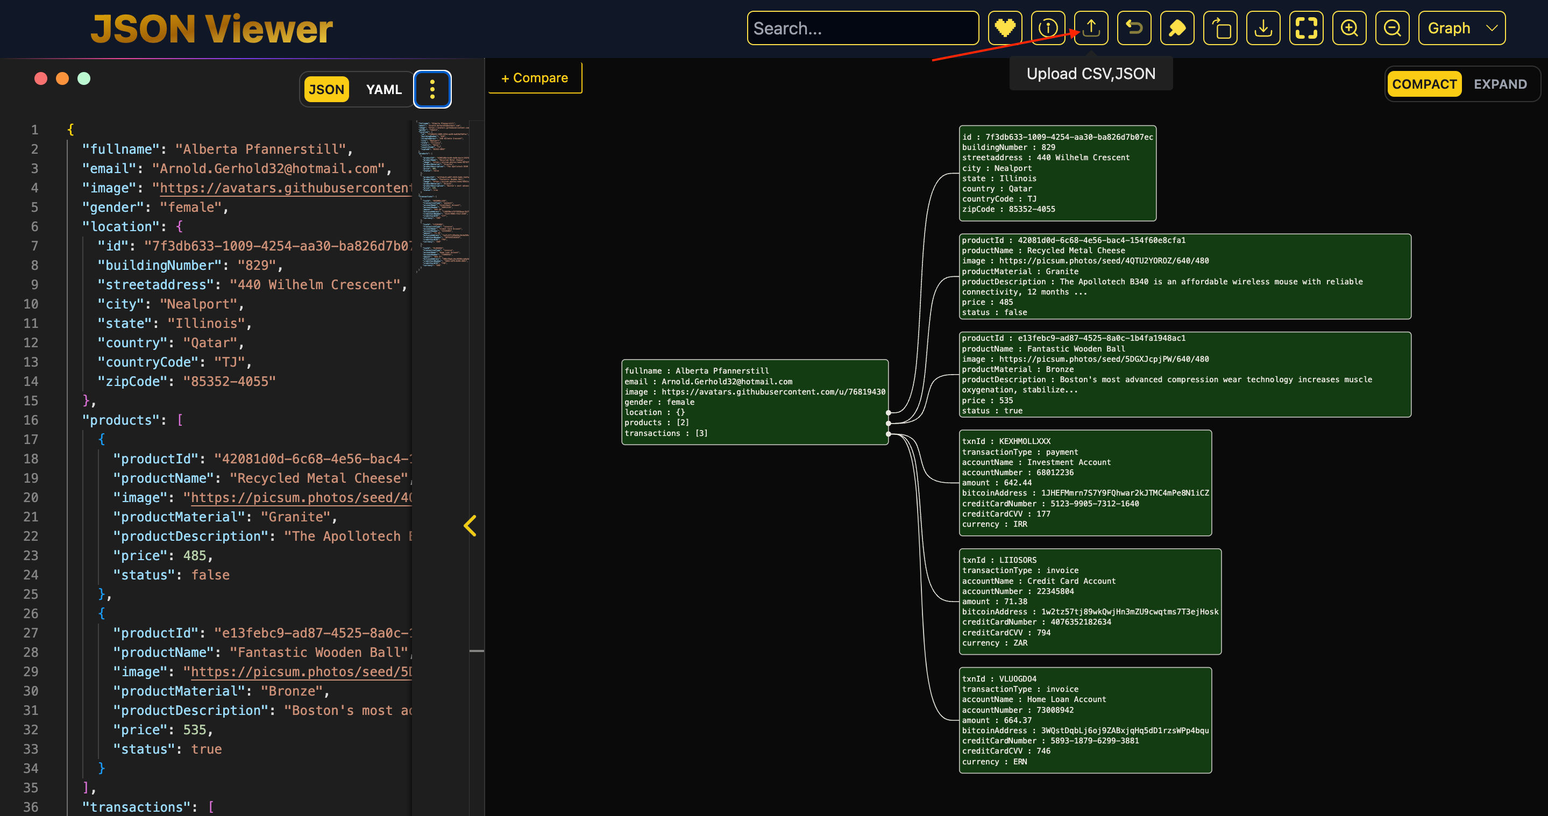The height and width of the screenshot is (816, 1548).
Task: Open the Graph view dropdown
Action: [x=1461, y=28]
